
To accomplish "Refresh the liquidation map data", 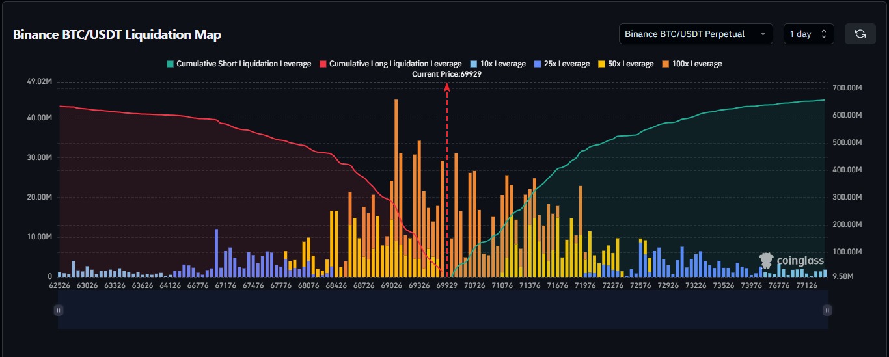I will pos(860,34).
